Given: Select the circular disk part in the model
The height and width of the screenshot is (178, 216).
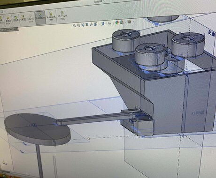Looking at the screenshot, I should click(x=37, y=130).
